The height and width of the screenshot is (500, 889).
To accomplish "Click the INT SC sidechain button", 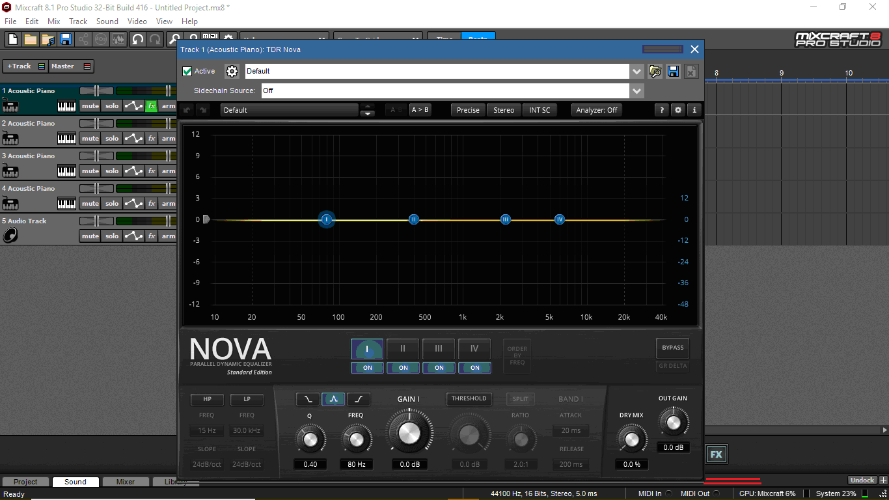I will pos(540,110).
